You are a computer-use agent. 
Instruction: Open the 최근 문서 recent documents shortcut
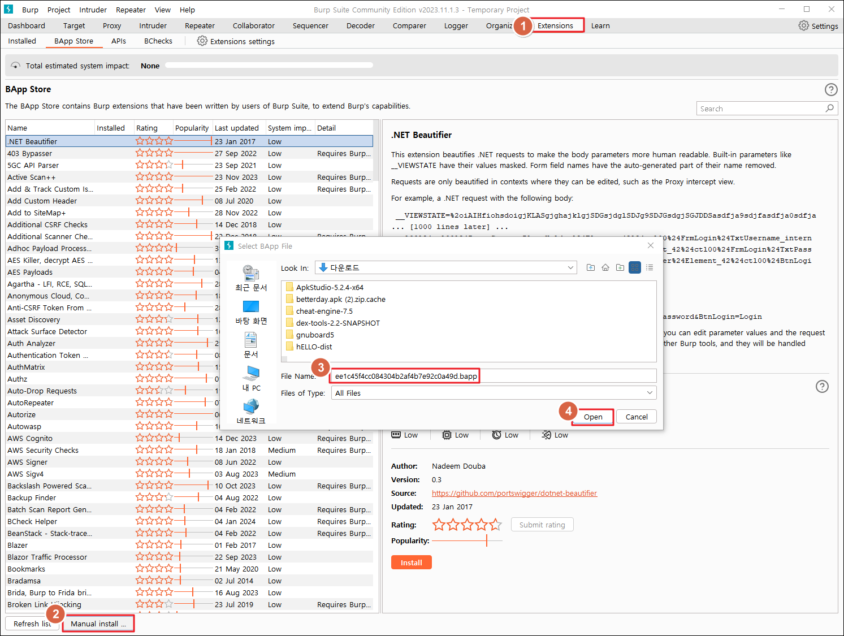click(x=251, y=278)
